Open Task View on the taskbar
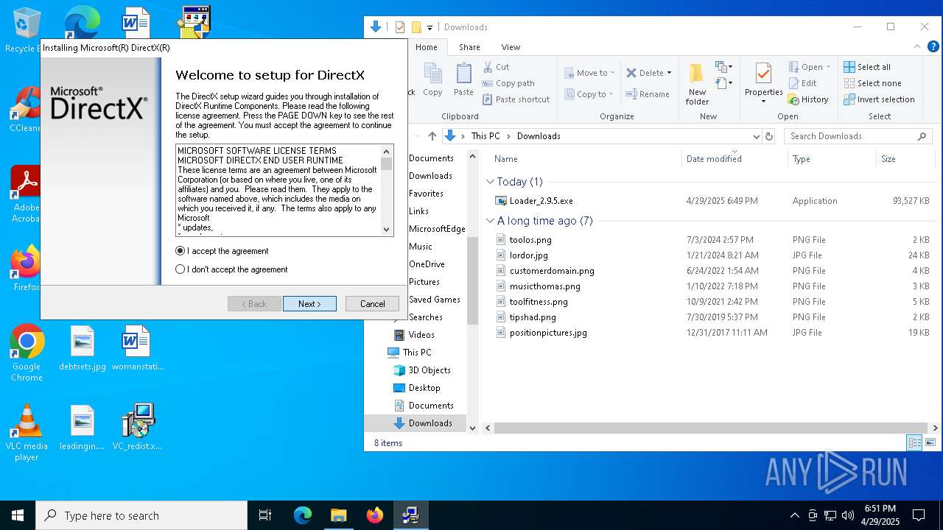Screen dimensions: 943x530 265,515
